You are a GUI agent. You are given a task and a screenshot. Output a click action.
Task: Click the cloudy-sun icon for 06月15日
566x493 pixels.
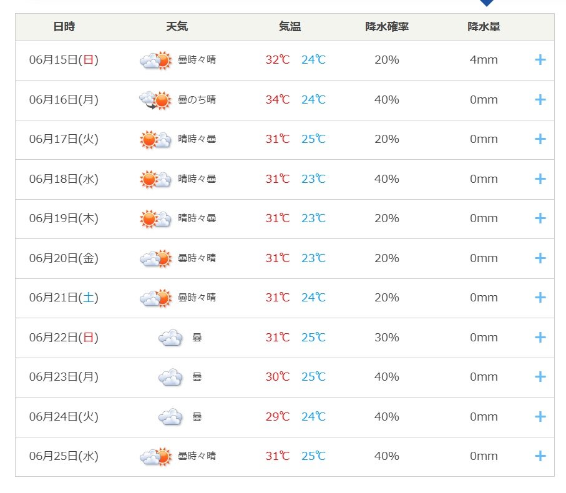pos(155,61)
